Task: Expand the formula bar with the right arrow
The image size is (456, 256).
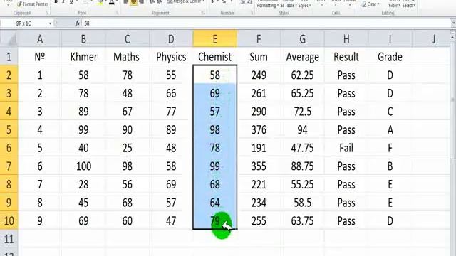Action: [453, 23]
